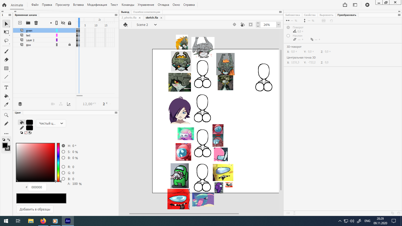Open the Вставка menu
The height and width of the screenshot is (226, 402).
pyautogui.click(x=78, y=5)
